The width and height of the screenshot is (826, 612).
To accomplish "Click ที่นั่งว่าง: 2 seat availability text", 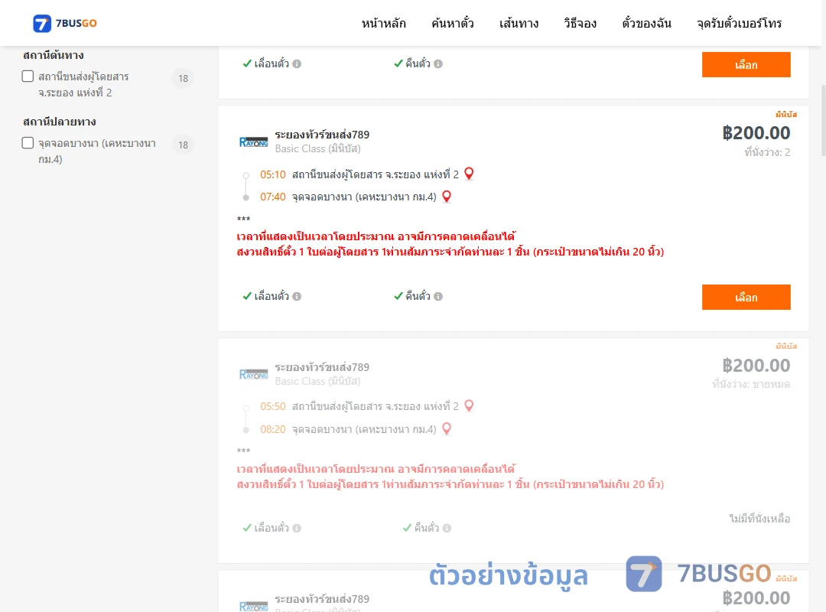I will coord(767,152).
